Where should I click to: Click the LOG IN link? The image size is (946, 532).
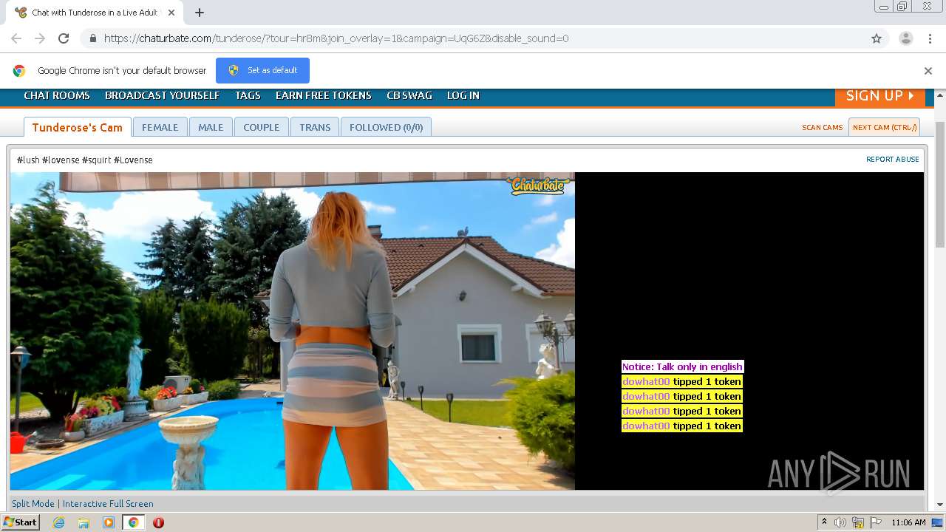pyautogui.click(x=463, y=95)
